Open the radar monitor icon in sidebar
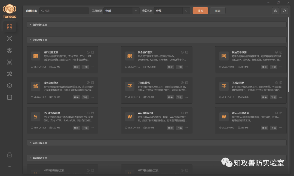The width and height of the screenshot is (294, 176). tap(9, 50)
